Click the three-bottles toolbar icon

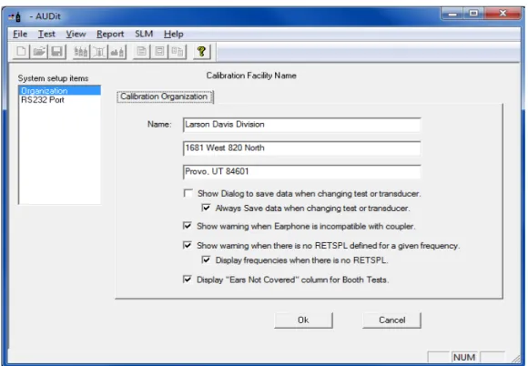[81, 52]
